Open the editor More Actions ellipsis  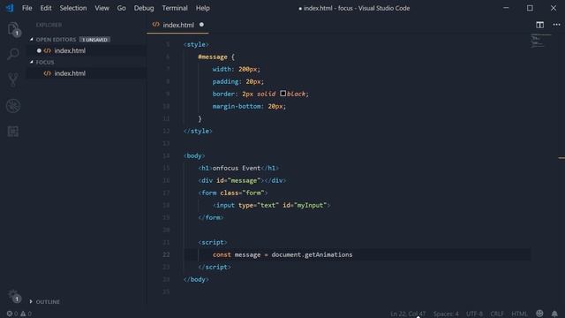557,25
